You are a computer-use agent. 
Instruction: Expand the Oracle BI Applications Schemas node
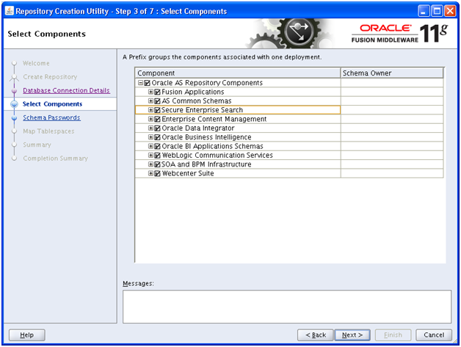point(150,146)
